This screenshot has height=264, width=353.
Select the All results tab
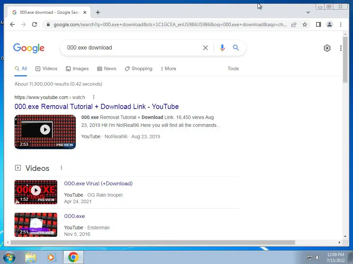pyautogui.click(x=21, y=69)
